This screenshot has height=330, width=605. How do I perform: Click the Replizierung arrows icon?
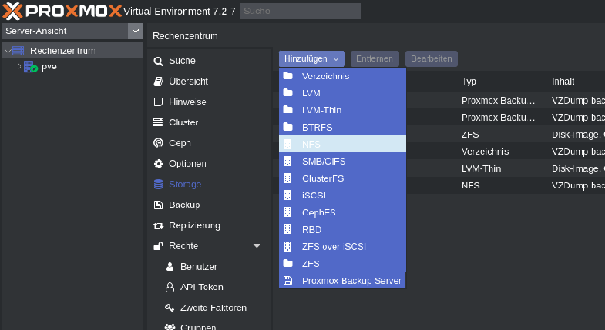pyautogui.click(x=158, y=225)
